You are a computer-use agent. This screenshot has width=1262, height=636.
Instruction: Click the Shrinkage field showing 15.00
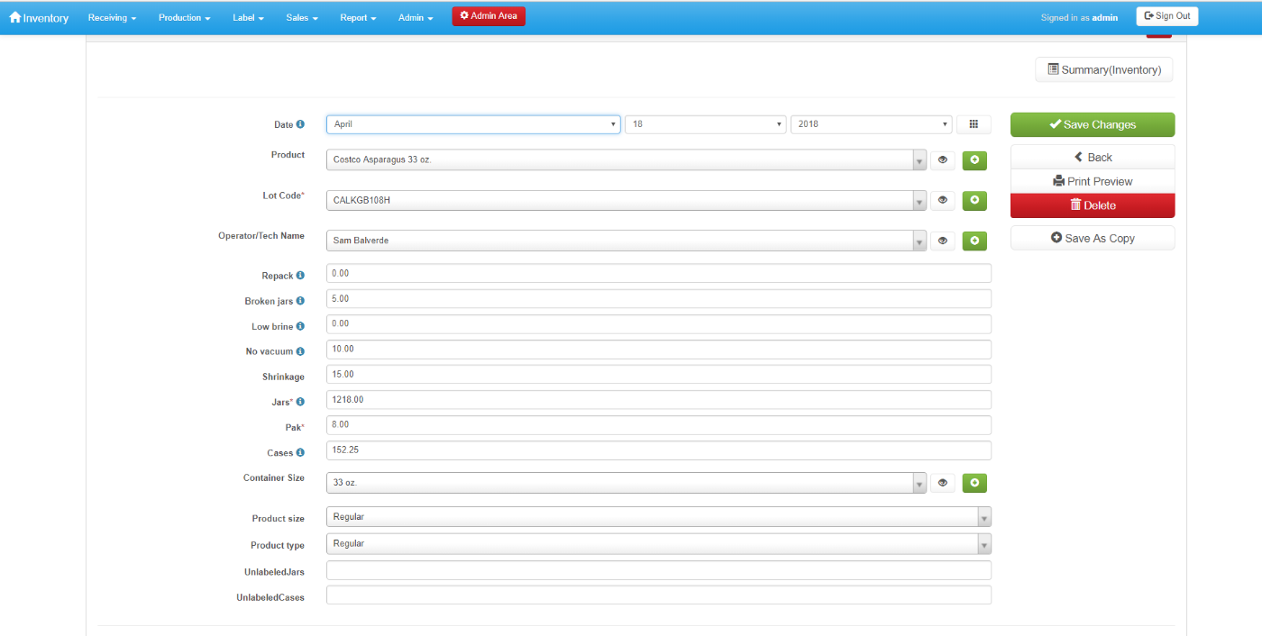point(659,374)
